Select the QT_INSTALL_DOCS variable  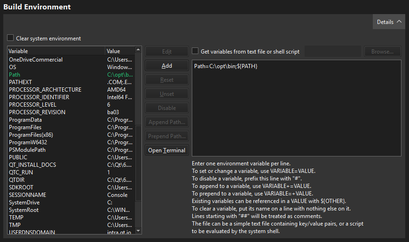tap(71, 165)
